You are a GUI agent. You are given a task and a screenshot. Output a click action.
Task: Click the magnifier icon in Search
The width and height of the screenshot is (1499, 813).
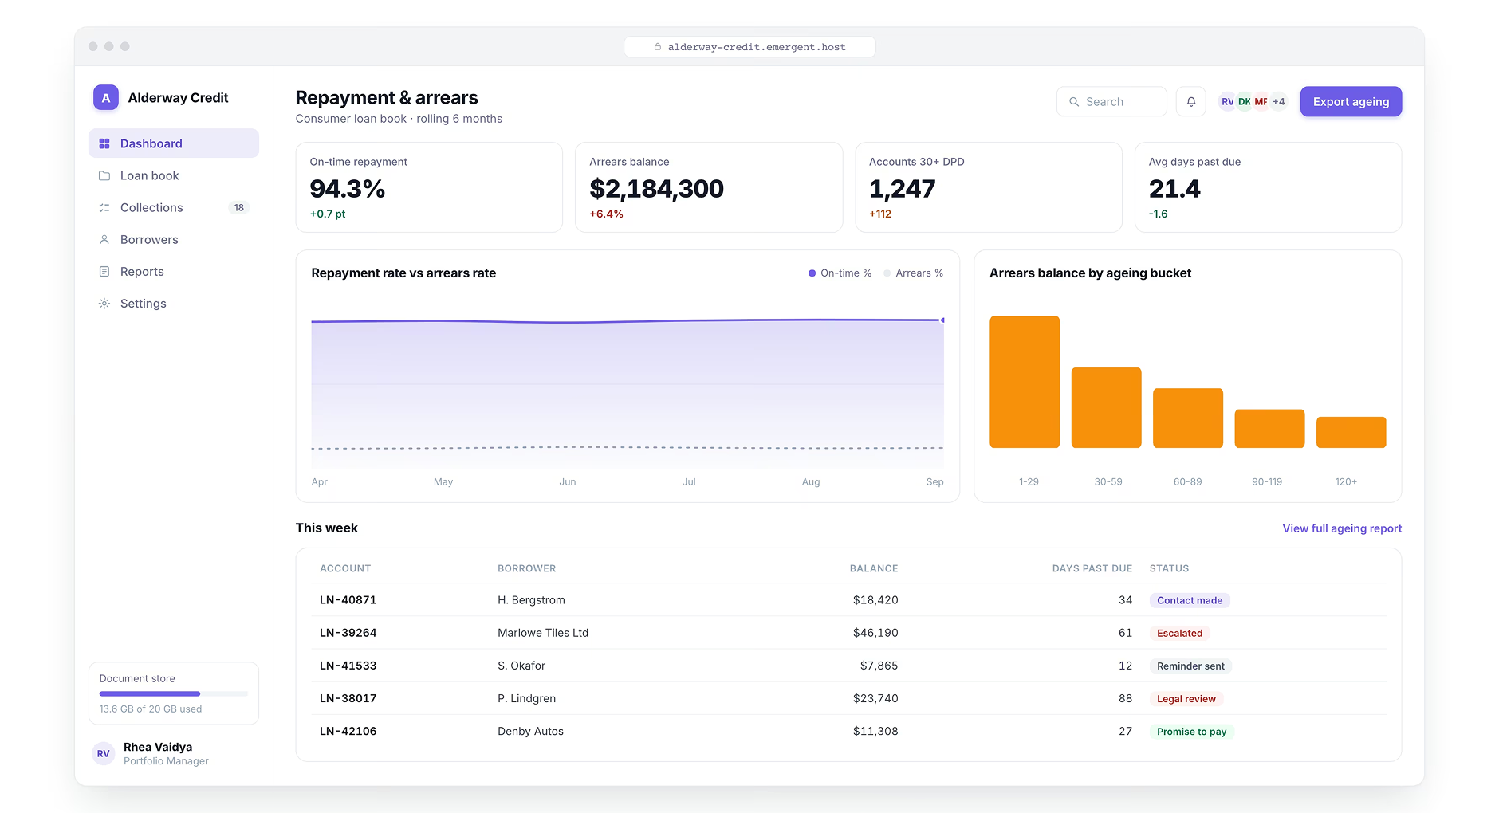click(x=1074, y=102)
